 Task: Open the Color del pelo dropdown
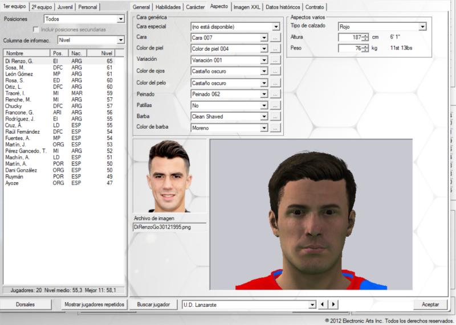[x=264, y=83]
